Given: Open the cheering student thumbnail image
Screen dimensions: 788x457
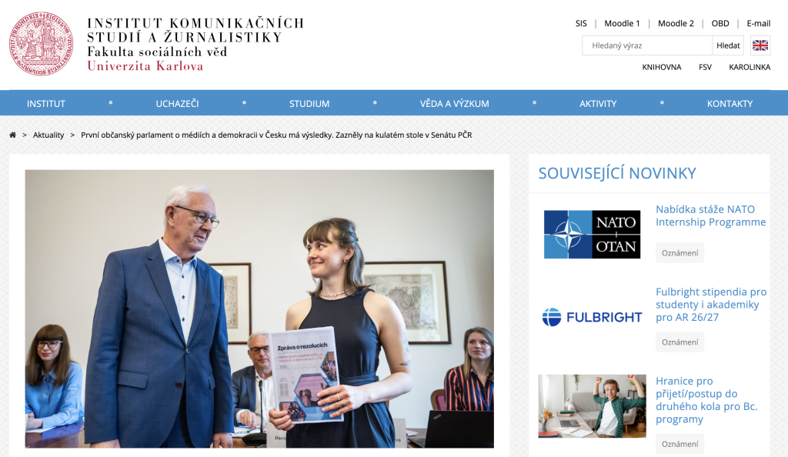Looking at the screenshot, I should 592,405.
